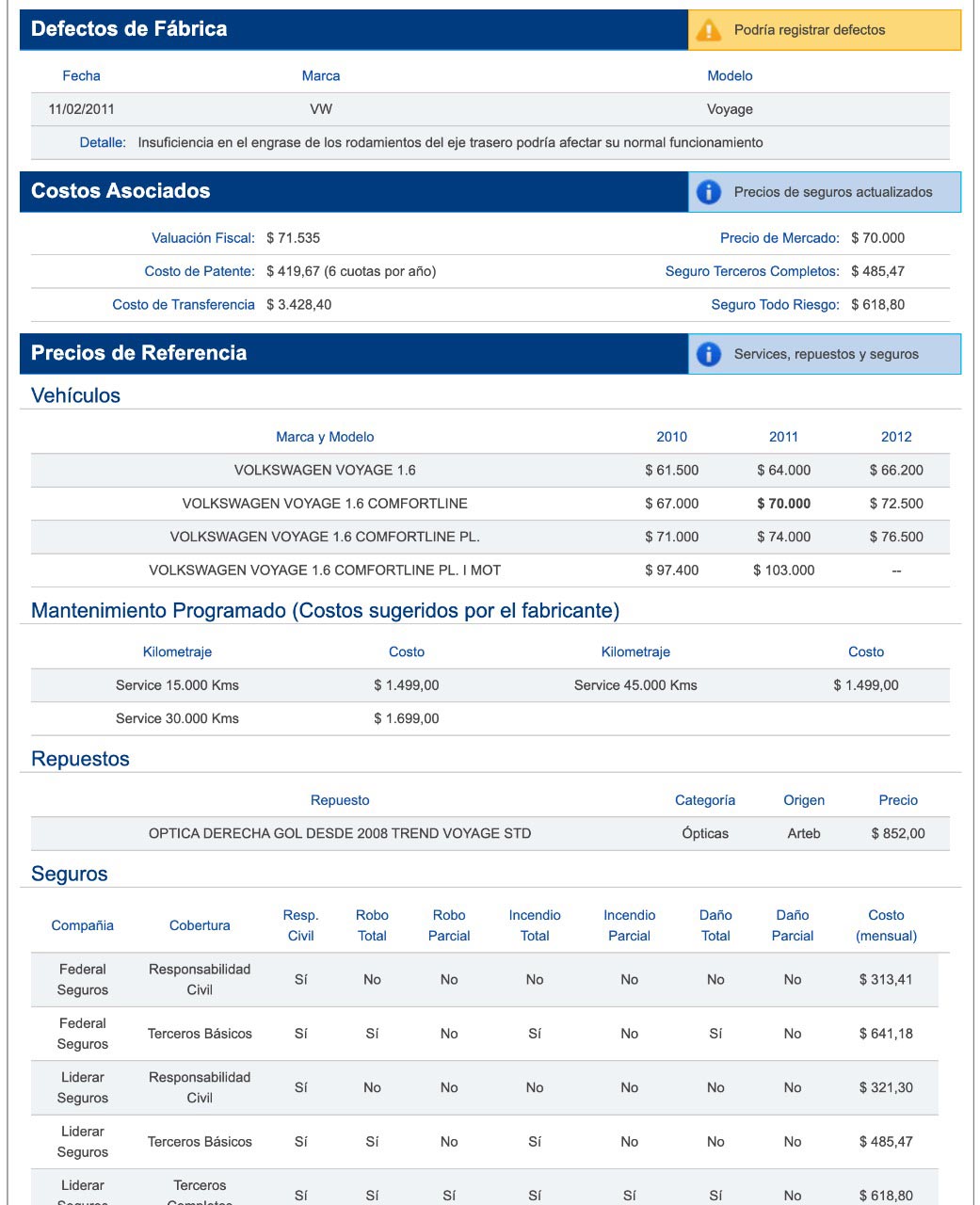
Task: Click info icon beside Precios de seguros actualizados
Action: click(x=708, y=192)
